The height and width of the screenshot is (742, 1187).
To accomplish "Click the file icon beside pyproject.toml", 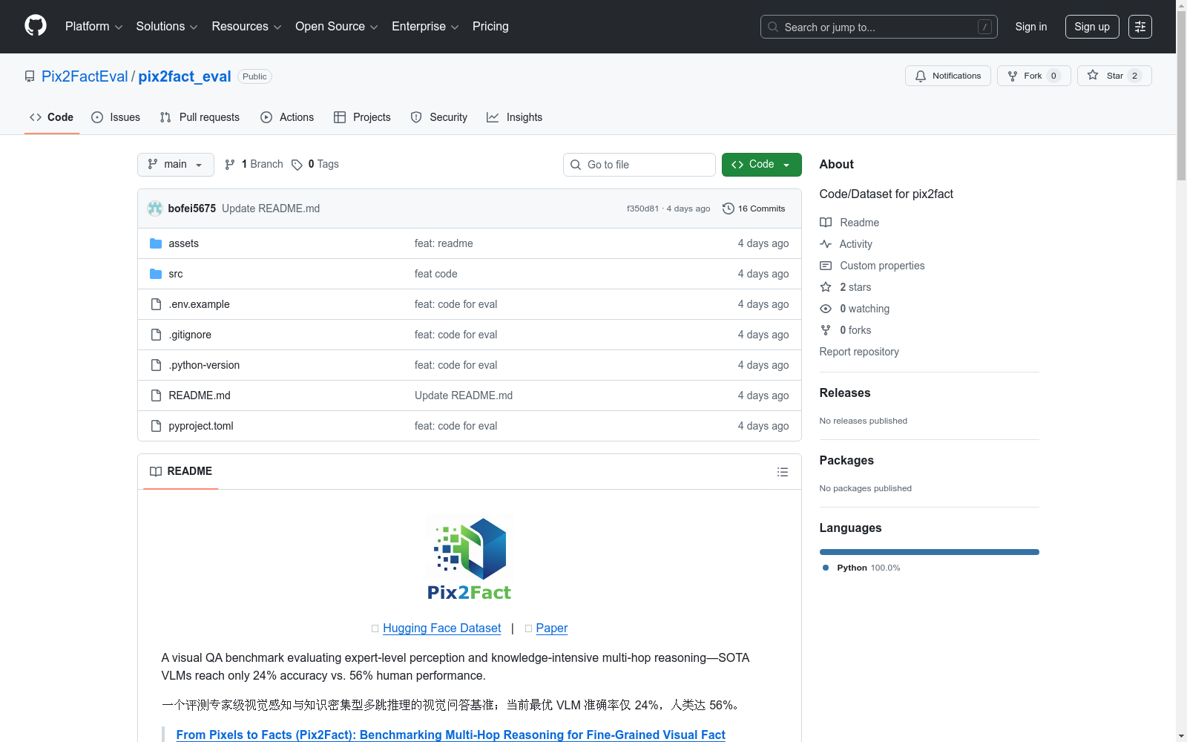I will (156, 426).
